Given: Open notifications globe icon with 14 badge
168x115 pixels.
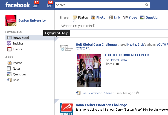Looking at the screenshot, I should [x=49, y=5].
